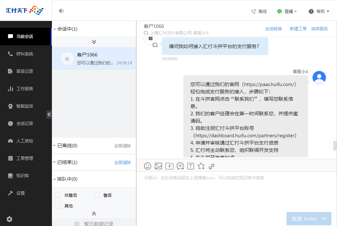Image resolution: width=337 pixels, height=226 pixels.
Task: Open the emoji picker icon
Action: click(x=147, y=166)
